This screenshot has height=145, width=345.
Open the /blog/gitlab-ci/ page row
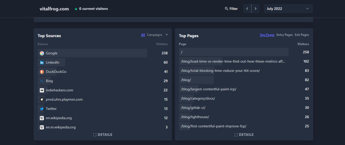(x=193, y=108)
